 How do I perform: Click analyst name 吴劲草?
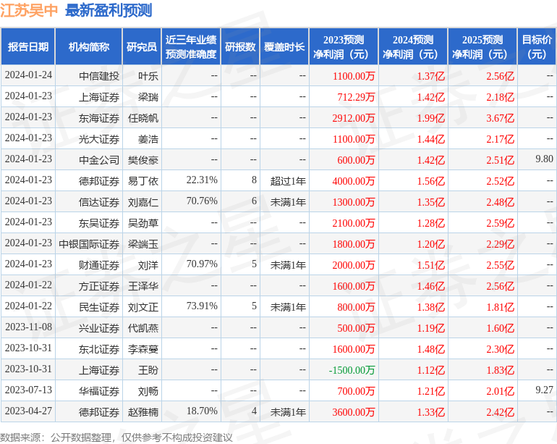tap(143, 222)
